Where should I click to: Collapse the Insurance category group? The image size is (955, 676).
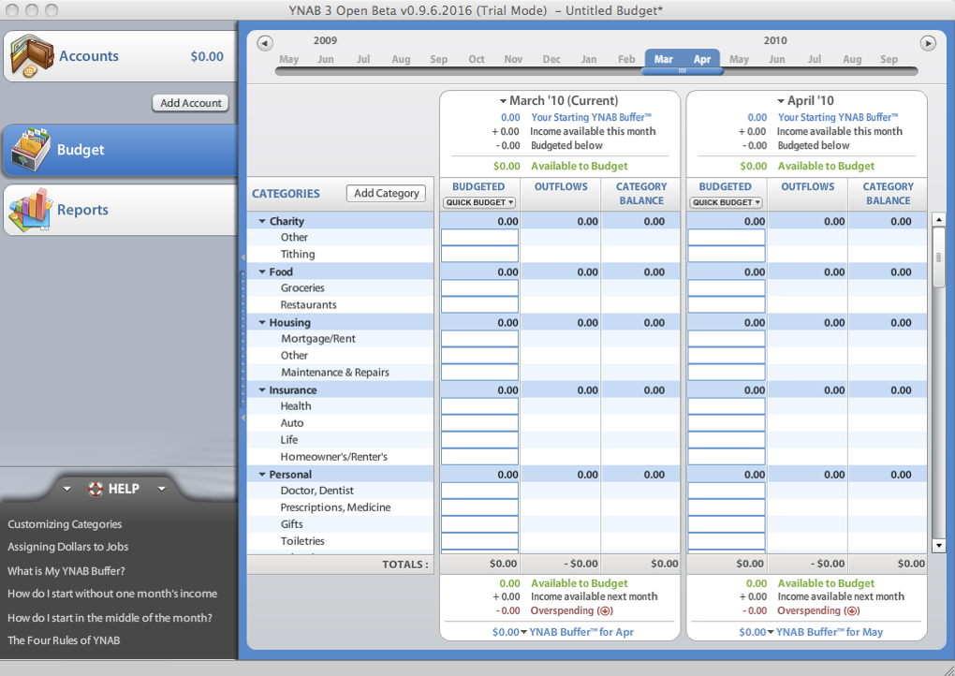(x=262, y=389)
